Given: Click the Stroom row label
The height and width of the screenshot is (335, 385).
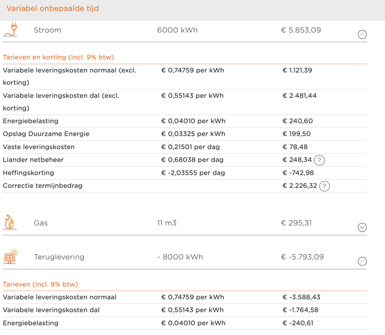Looking at the screenshot, I should click(x=47, y=30).
